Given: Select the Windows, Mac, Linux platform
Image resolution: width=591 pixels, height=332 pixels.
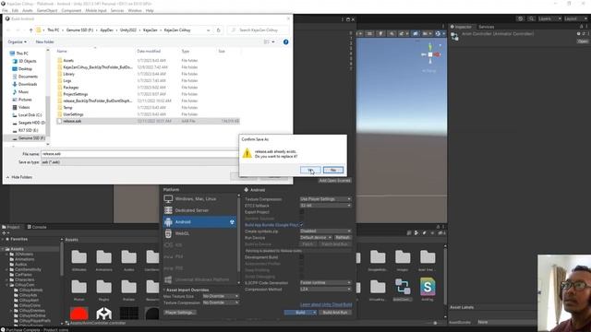Looking at the screenshot, I should coord(199,199).
